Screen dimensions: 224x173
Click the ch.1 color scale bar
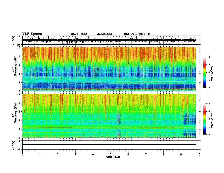(204, 72)
